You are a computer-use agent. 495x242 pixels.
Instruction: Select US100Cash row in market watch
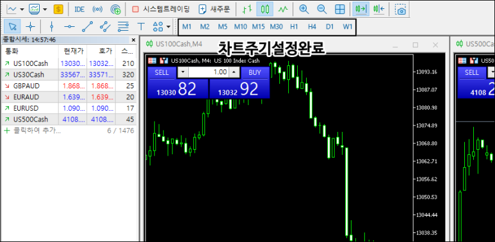[69, 63]
